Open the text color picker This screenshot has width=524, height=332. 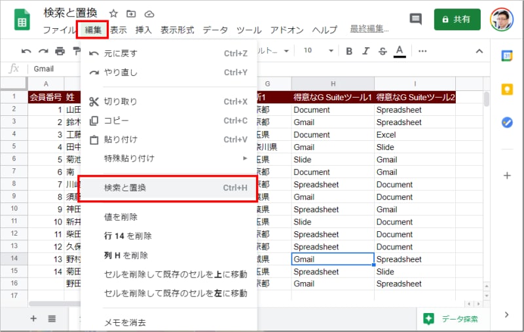400,51
